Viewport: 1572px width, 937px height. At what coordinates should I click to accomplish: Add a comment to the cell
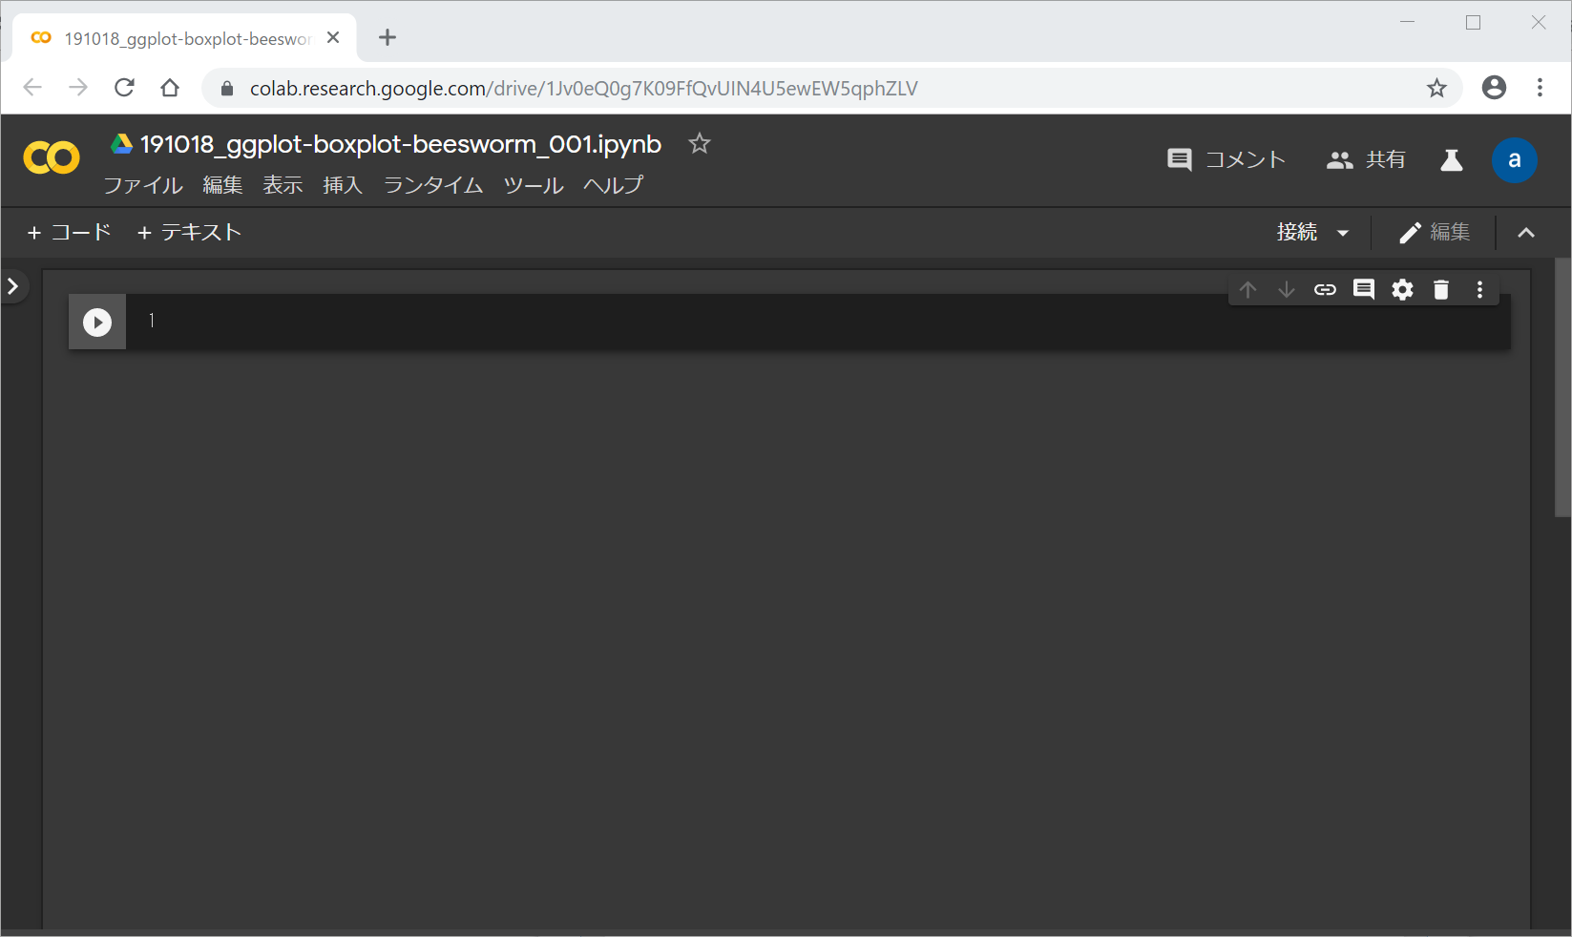point(1364,289)
